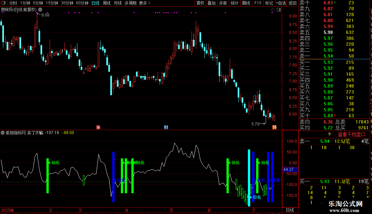Open 查看千档盘口 link
This screenshot has width=372, height=214.
click(x=352, y=135)
